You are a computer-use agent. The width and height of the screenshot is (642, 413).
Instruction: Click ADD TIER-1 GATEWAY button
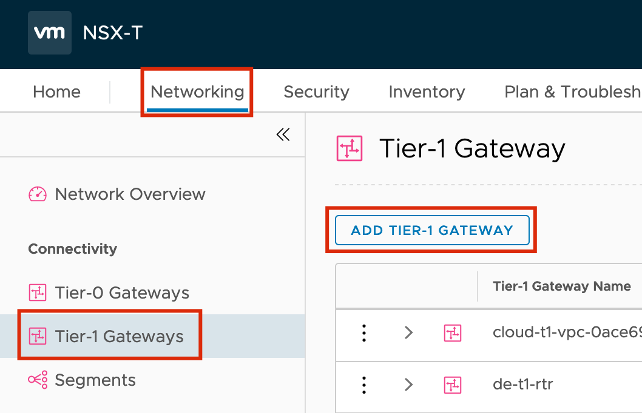click(x=432, y=230)
